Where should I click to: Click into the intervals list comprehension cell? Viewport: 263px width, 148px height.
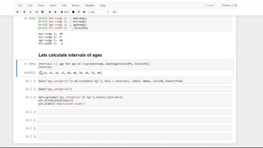[135, 65]
